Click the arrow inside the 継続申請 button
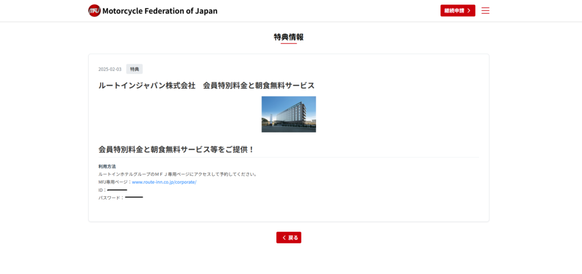Viewport: 582px width, 274px height. point(468,11)
